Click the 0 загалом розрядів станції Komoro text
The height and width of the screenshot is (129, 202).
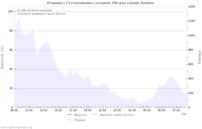tap(41, 14)
